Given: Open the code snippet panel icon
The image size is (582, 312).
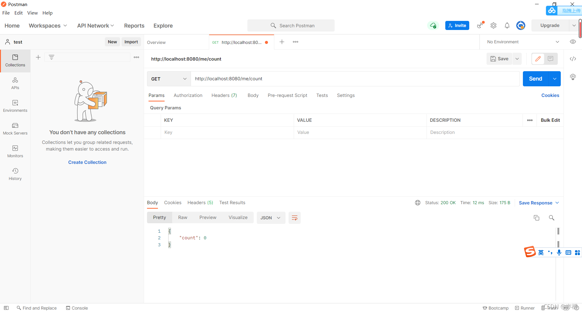Looking at the screenshot, I should (x=573, y=59).
